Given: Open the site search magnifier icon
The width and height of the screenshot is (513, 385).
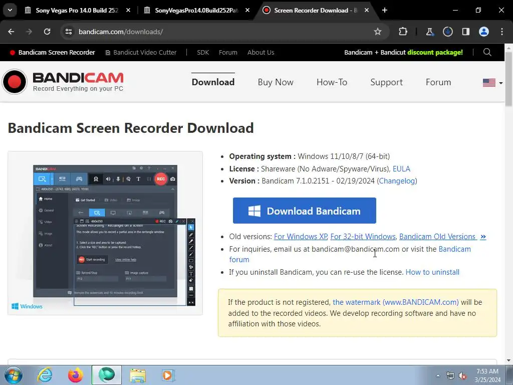Looking at the screenshot, I should [487, 52].
